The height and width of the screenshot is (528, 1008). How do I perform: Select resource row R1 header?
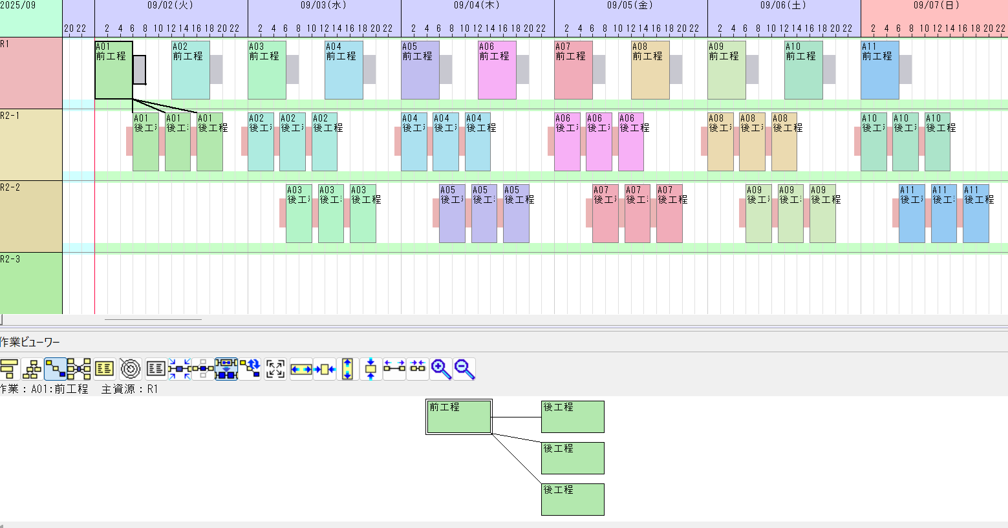(30, 72)
